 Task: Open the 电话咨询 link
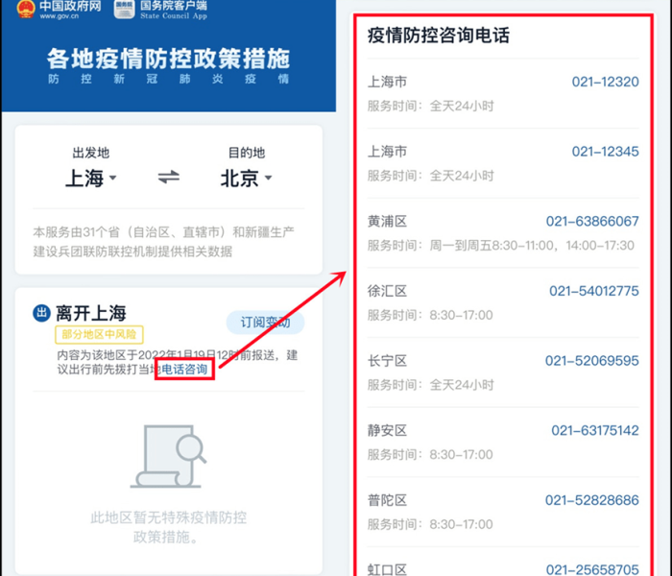coord(184,371)
